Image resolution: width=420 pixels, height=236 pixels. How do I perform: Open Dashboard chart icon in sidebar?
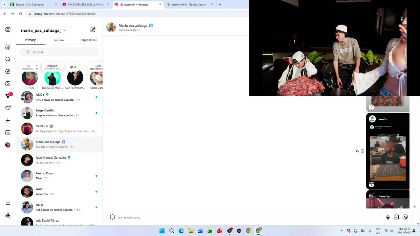coord(8,133)
